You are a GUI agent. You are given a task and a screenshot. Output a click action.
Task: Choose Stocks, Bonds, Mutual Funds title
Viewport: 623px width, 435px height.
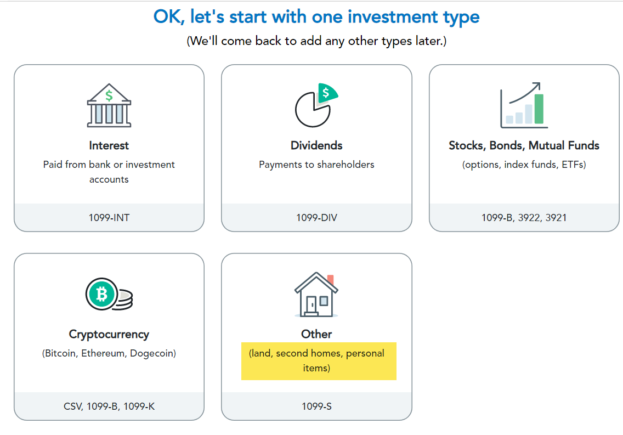pos(524,145)
